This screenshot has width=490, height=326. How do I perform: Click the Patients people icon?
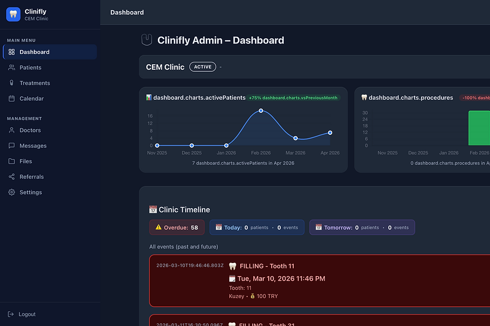click(x=11, y=67)
